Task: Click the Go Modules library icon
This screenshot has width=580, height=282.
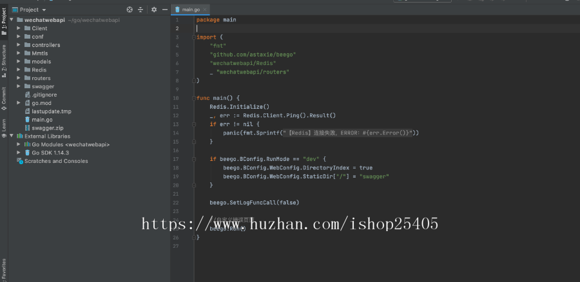Action: click(x=27, y=144)
